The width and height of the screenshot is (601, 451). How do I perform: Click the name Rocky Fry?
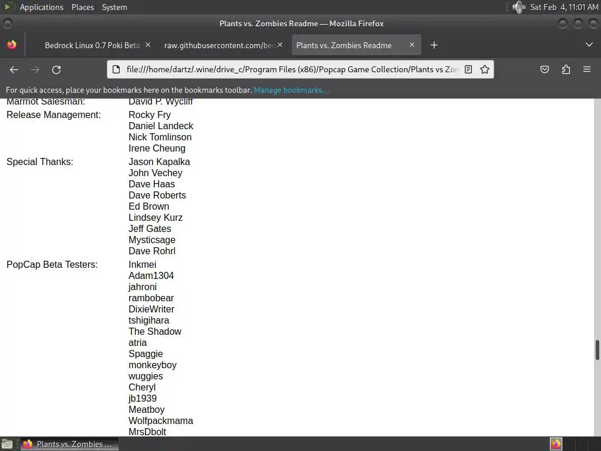pos(150,115)
